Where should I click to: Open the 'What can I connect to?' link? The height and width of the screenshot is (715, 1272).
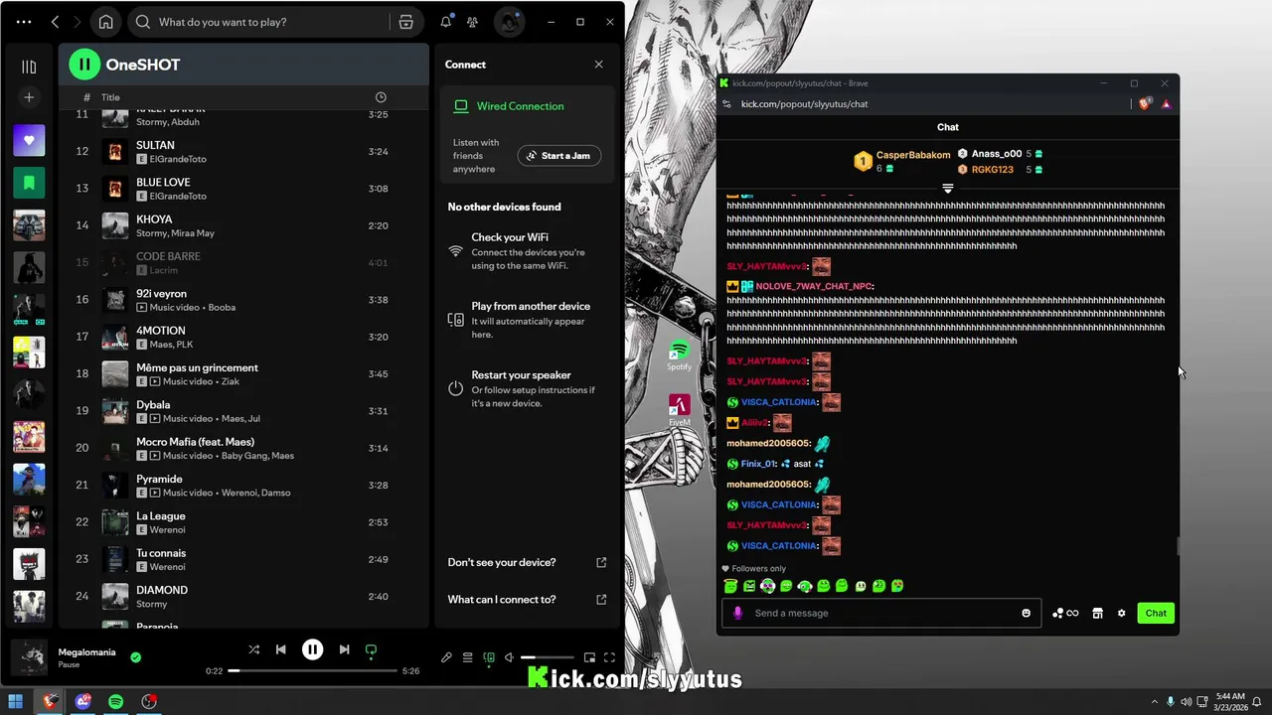click(x=527, y=600)
